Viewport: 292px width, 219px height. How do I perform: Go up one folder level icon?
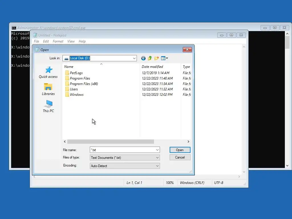coord(150,58)
